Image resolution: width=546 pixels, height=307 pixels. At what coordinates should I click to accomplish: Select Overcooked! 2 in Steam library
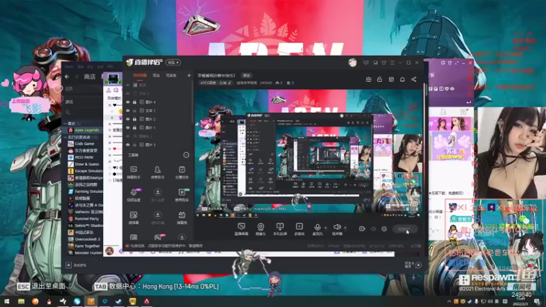pyautogui.click(x=87, y=239)
